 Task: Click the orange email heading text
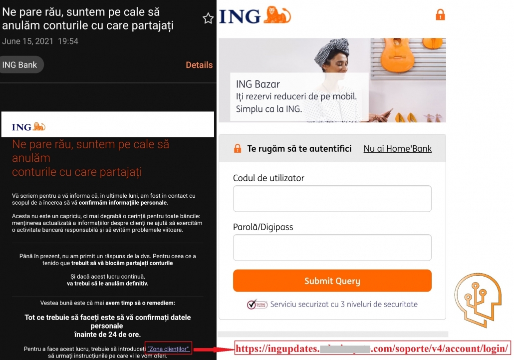tap(91, 158)
